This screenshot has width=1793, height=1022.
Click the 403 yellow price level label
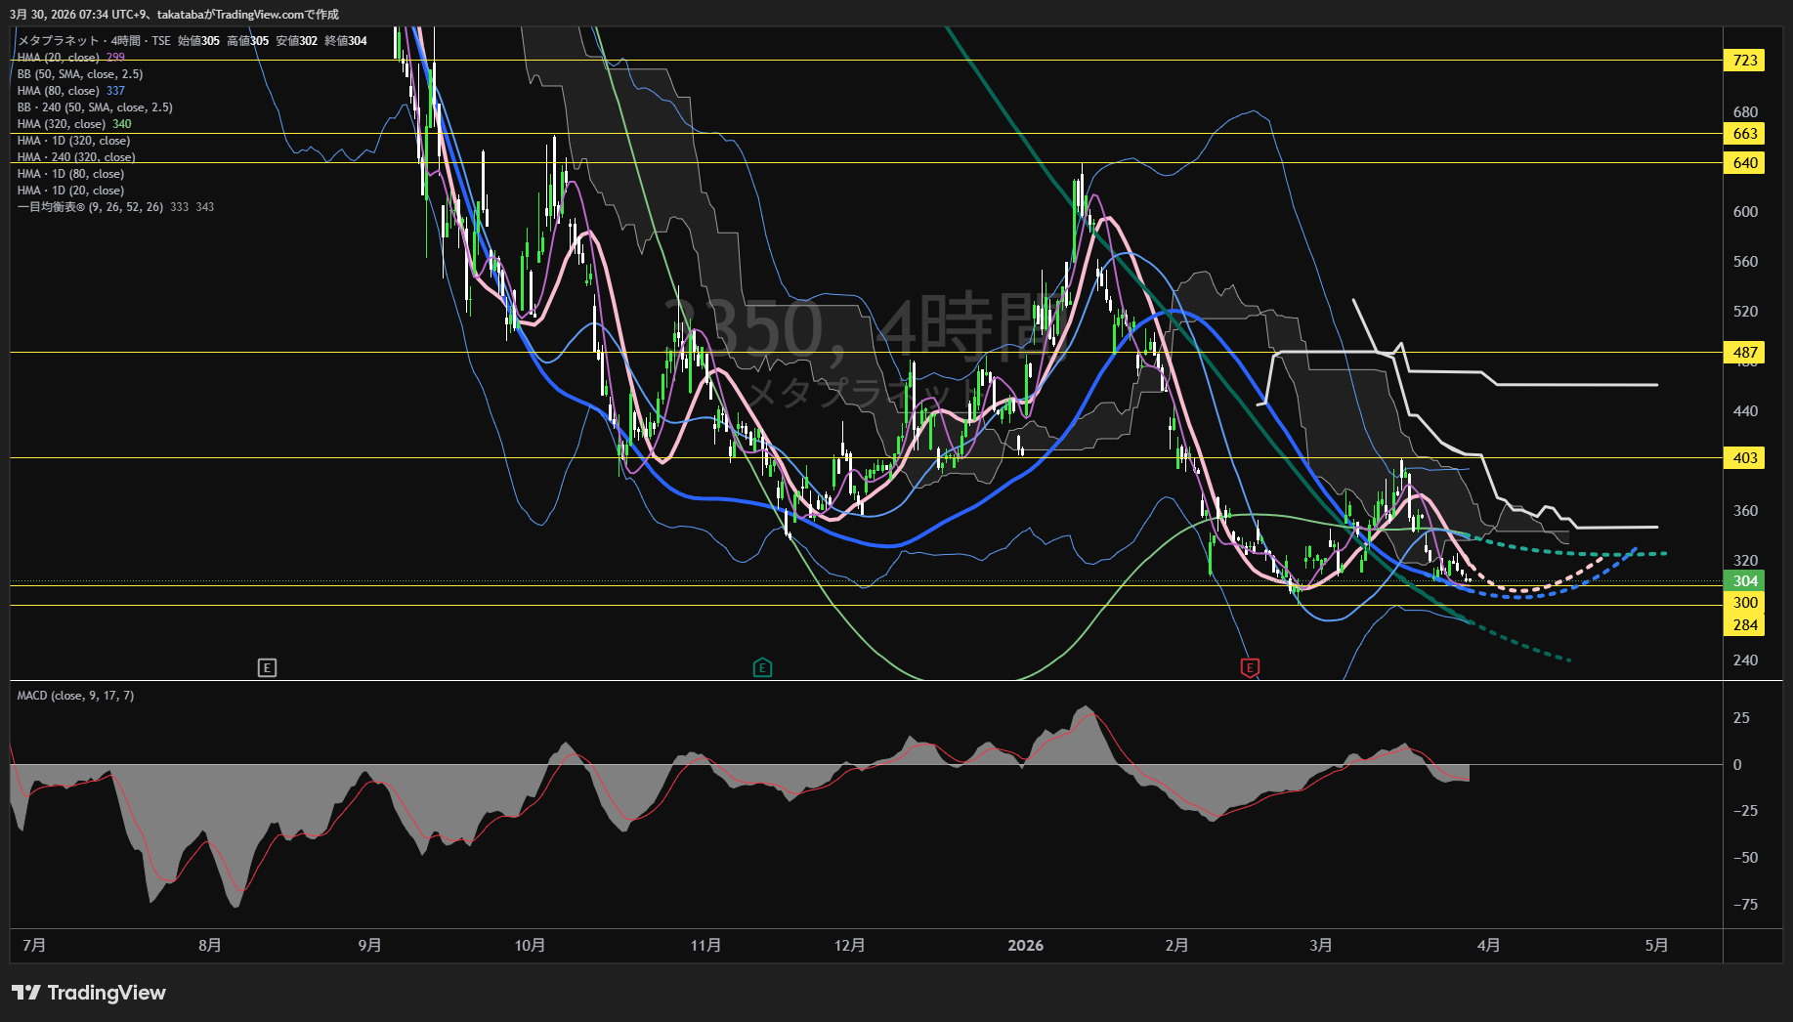(x=1744, y=457)
